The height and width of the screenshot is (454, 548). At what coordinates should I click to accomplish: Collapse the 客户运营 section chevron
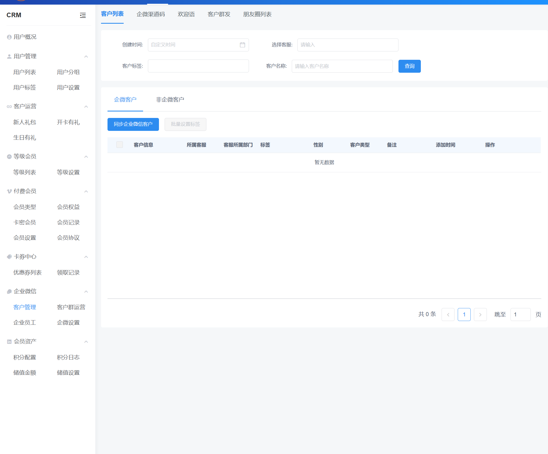click(86, 107)
